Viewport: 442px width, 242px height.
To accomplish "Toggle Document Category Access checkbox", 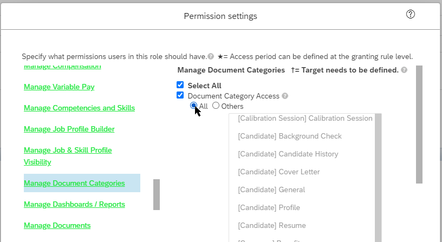I will point(180,95).
